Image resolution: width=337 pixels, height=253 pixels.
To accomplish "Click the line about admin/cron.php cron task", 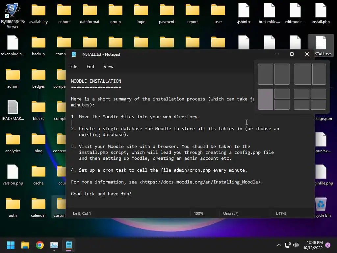I will click(x=159, y=170).
